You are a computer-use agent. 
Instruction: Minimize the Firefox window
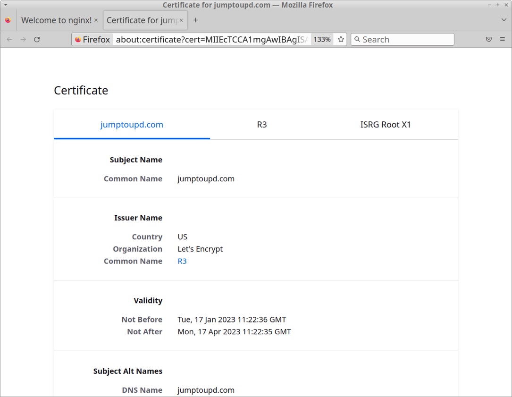[x=489, y=5]
